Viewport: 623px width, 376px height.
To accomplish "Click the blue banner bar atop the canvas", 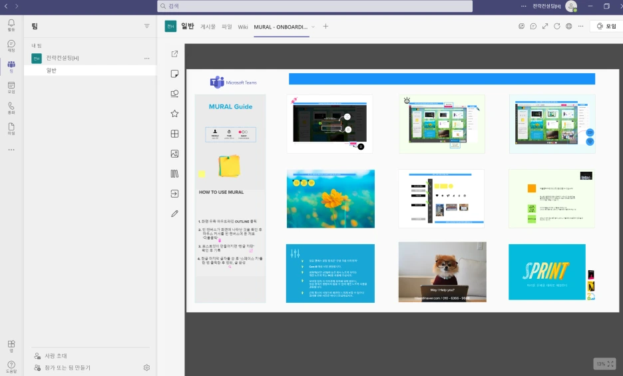I will (442, 79).
